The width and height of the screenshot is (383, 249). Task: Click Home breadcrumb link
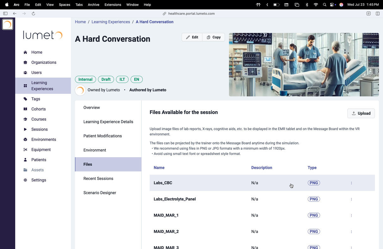(80, 22)
